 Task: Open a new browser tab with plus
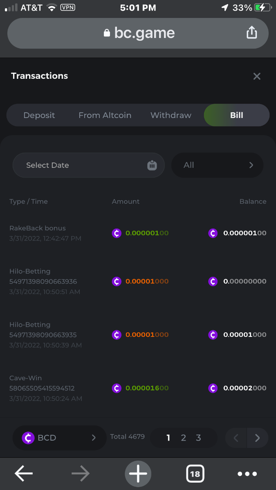coord(138,474)
